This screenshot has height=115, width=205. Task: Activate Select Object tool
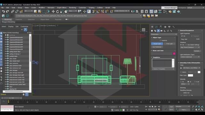click(x=35, y=11)
